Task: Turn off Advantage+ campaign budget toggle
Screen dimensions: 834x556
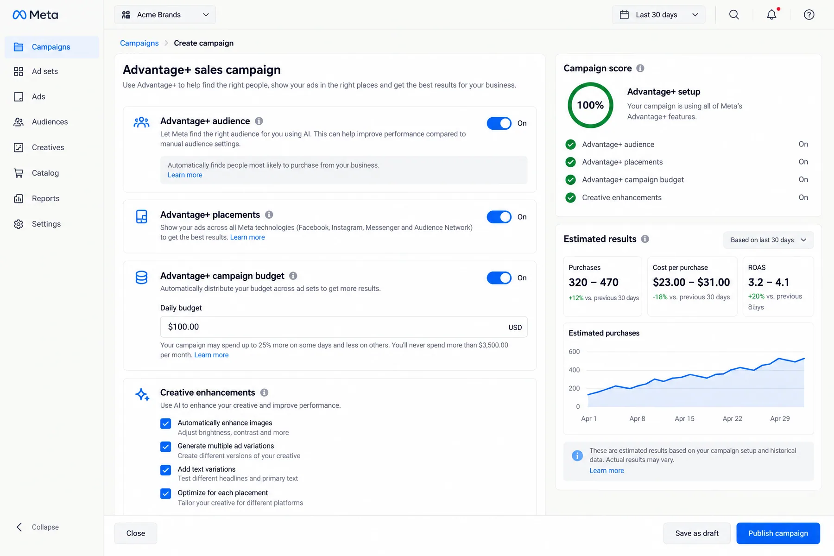Action: pyautogui.click(x=499, y=278)
